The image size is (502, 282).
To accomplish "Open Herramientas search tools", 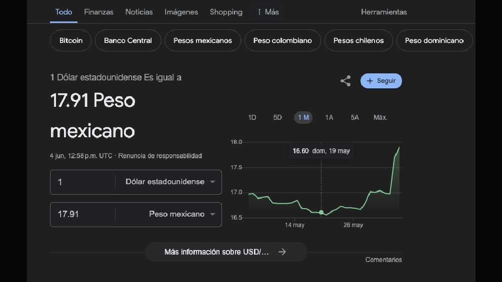I will (383, 12).
